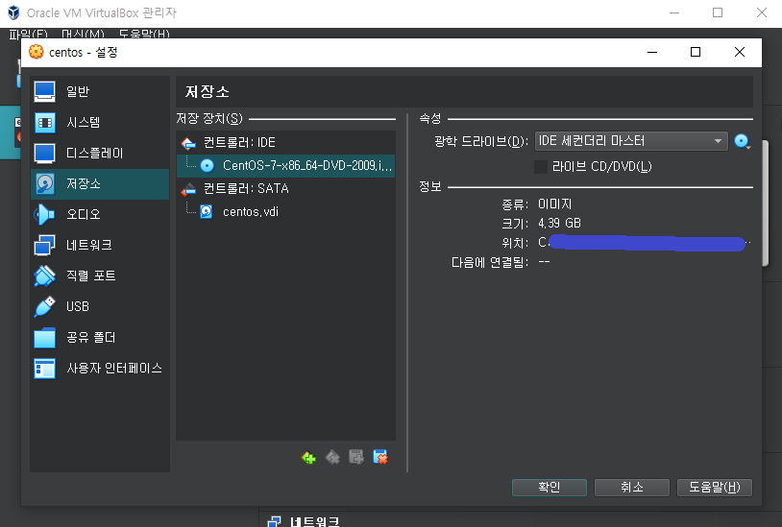The image size is (782, 527).
Task: Open the USB settings category
Action: 100,307
